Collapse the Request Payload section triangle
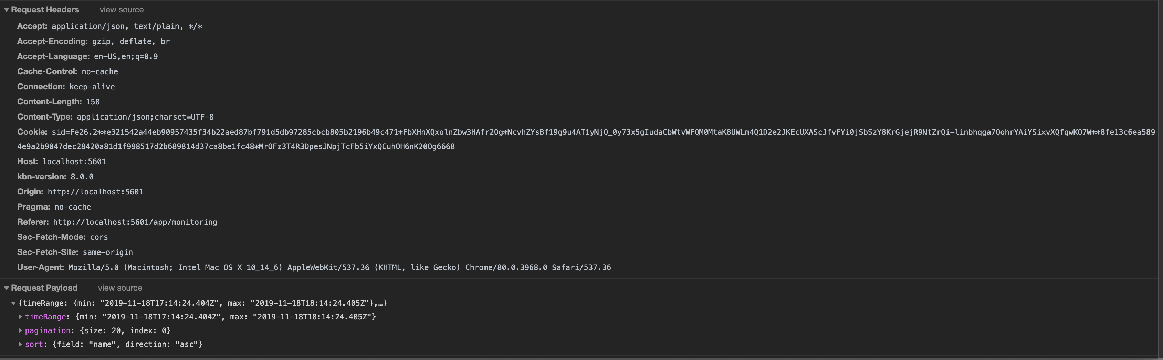 tap(6, 288)
